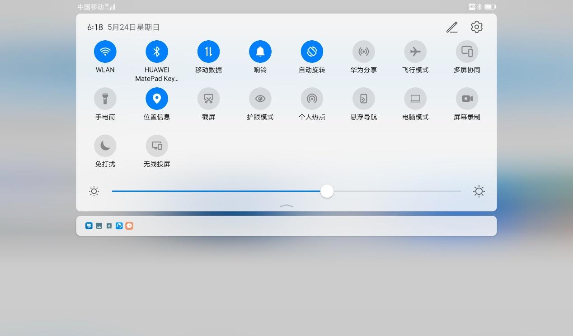Set brightness near maximum on slider track
573x336 pixels.
[x=452, y=191]
